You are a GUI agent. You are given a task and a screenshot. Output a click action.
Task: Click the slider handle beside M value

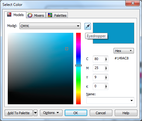(106, 68)
